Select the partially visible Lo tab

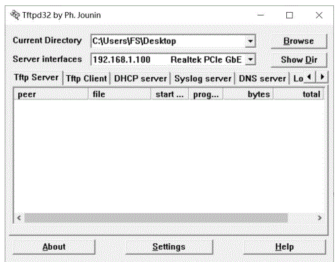298,79
